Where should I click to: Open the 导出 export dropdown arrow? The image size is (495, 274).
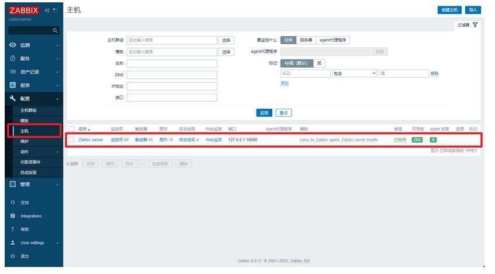pyautogui.click(x=141, y=164)
